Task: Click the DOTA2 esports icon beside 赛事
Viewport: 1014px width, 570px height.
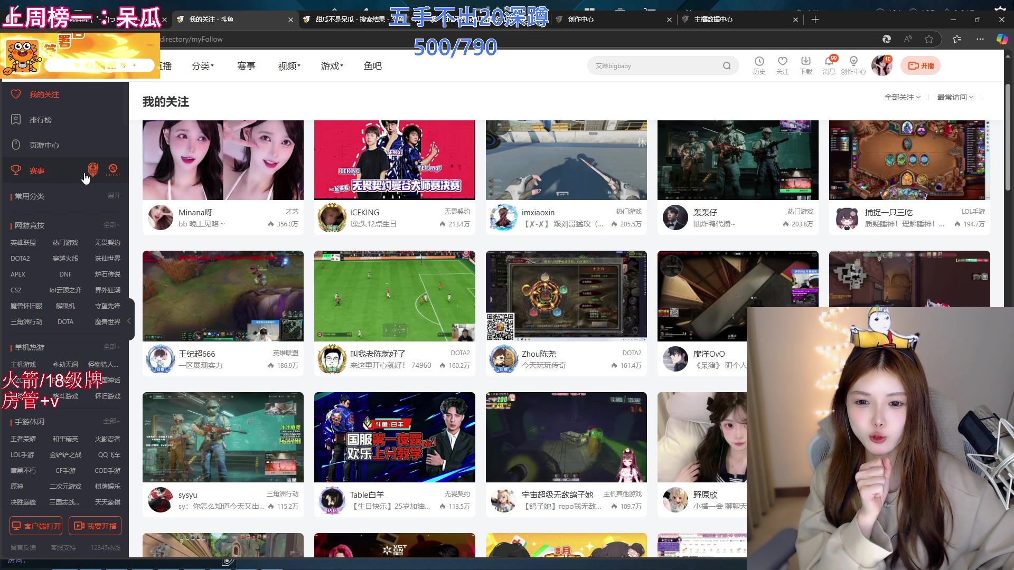Action: pyautogui.click(x=112, y=170)
